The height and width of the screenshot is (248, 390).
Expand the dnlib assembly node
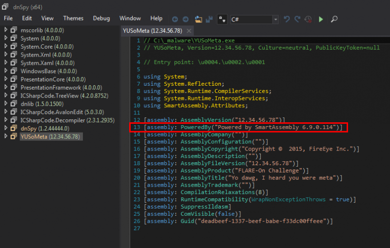5,104
